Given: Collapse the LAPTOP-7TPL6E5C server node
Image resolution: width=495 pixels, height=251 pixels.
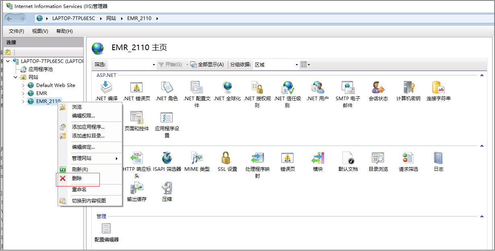Looking at the screenshot, I should 8,61.
